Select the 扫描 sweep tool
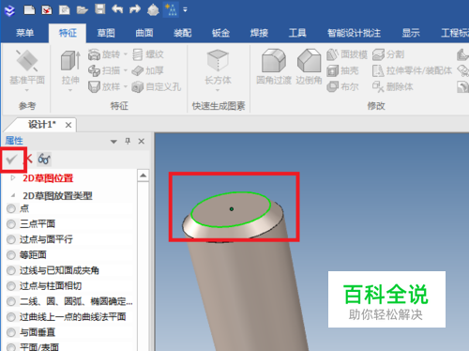Screen dimensions: 469x351 104,70
